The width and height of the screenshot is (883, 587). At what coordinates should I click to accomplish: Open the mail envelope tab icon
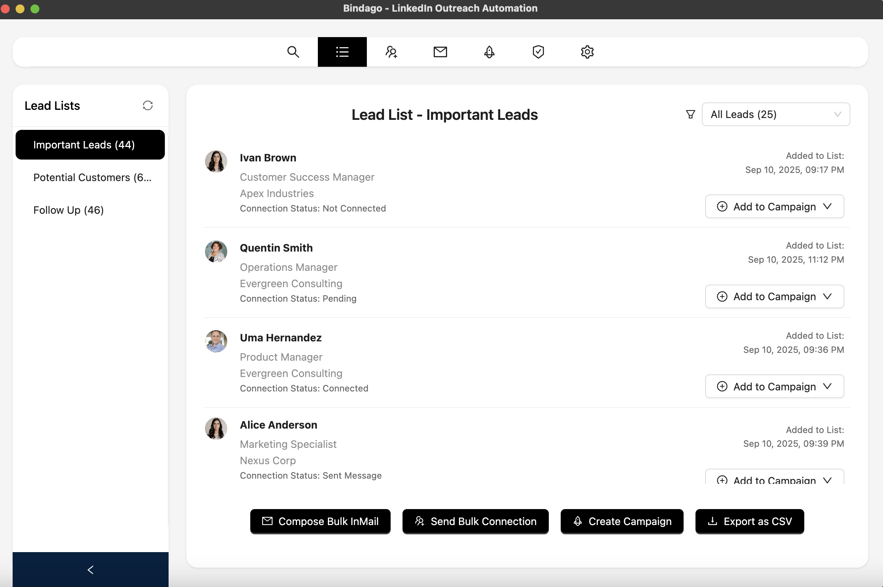point(440,52)
